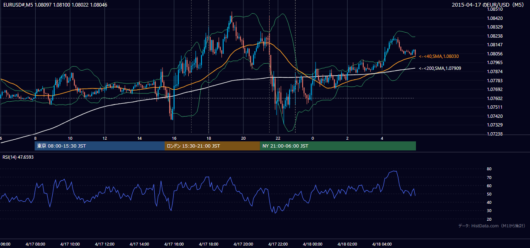The width and height of the screenshot is (530, 248).
Task: Click price axis value 1.07420
Action: 495,116
